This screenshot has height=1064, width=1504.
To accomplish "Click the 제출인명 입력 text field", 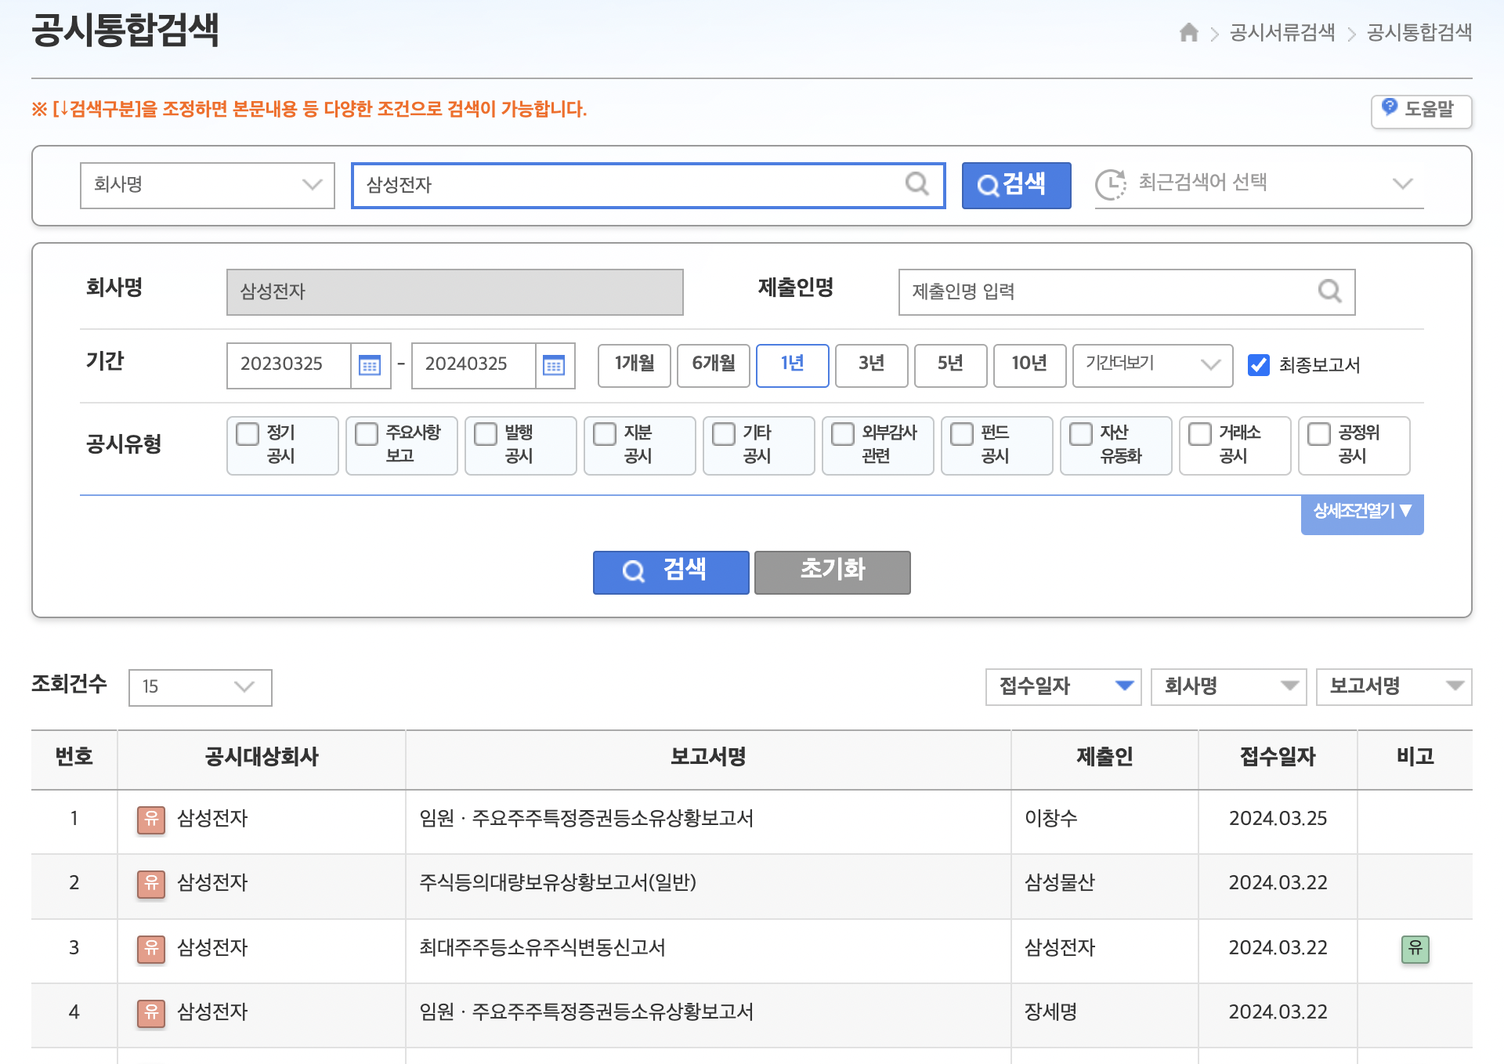I will click(x=1104, y=291).
